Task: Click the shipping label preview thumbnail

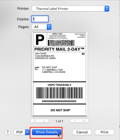Action: (60, 74)
